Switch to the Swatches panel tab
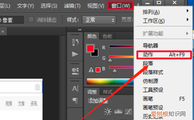The image size is (194, 120). (x=107, y=36)
